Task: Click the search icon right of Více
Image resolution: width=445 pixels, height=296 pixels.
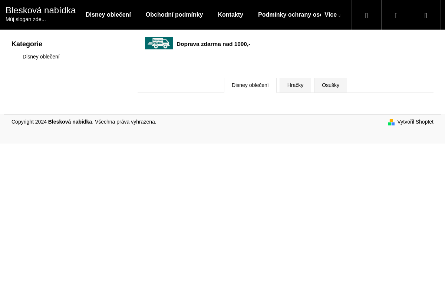Action: 366,15
